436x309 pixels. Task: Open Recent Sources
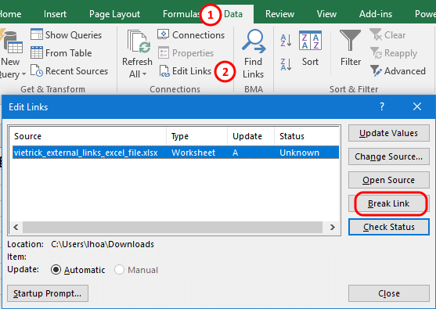pos(69,71)
